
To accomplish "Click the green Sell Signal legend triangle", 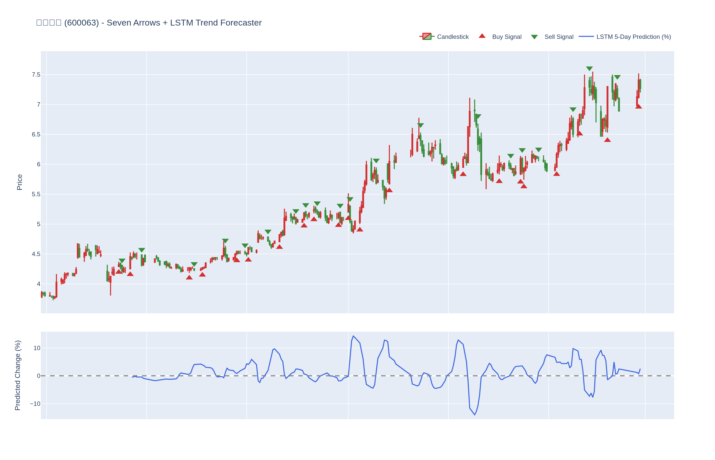I will 534,37.
